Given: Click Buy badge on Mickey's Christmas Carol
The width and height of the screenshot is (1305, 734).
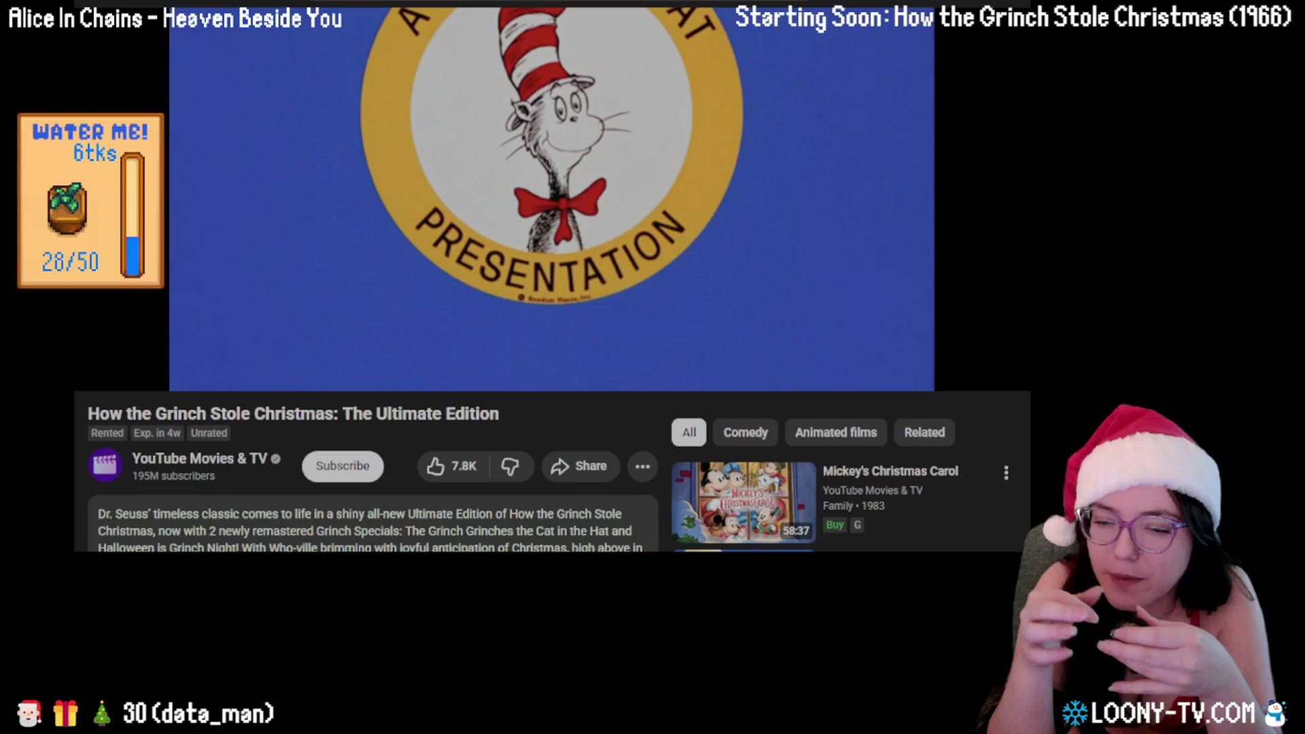Looking at the screenshot, I should coord(835,525).
